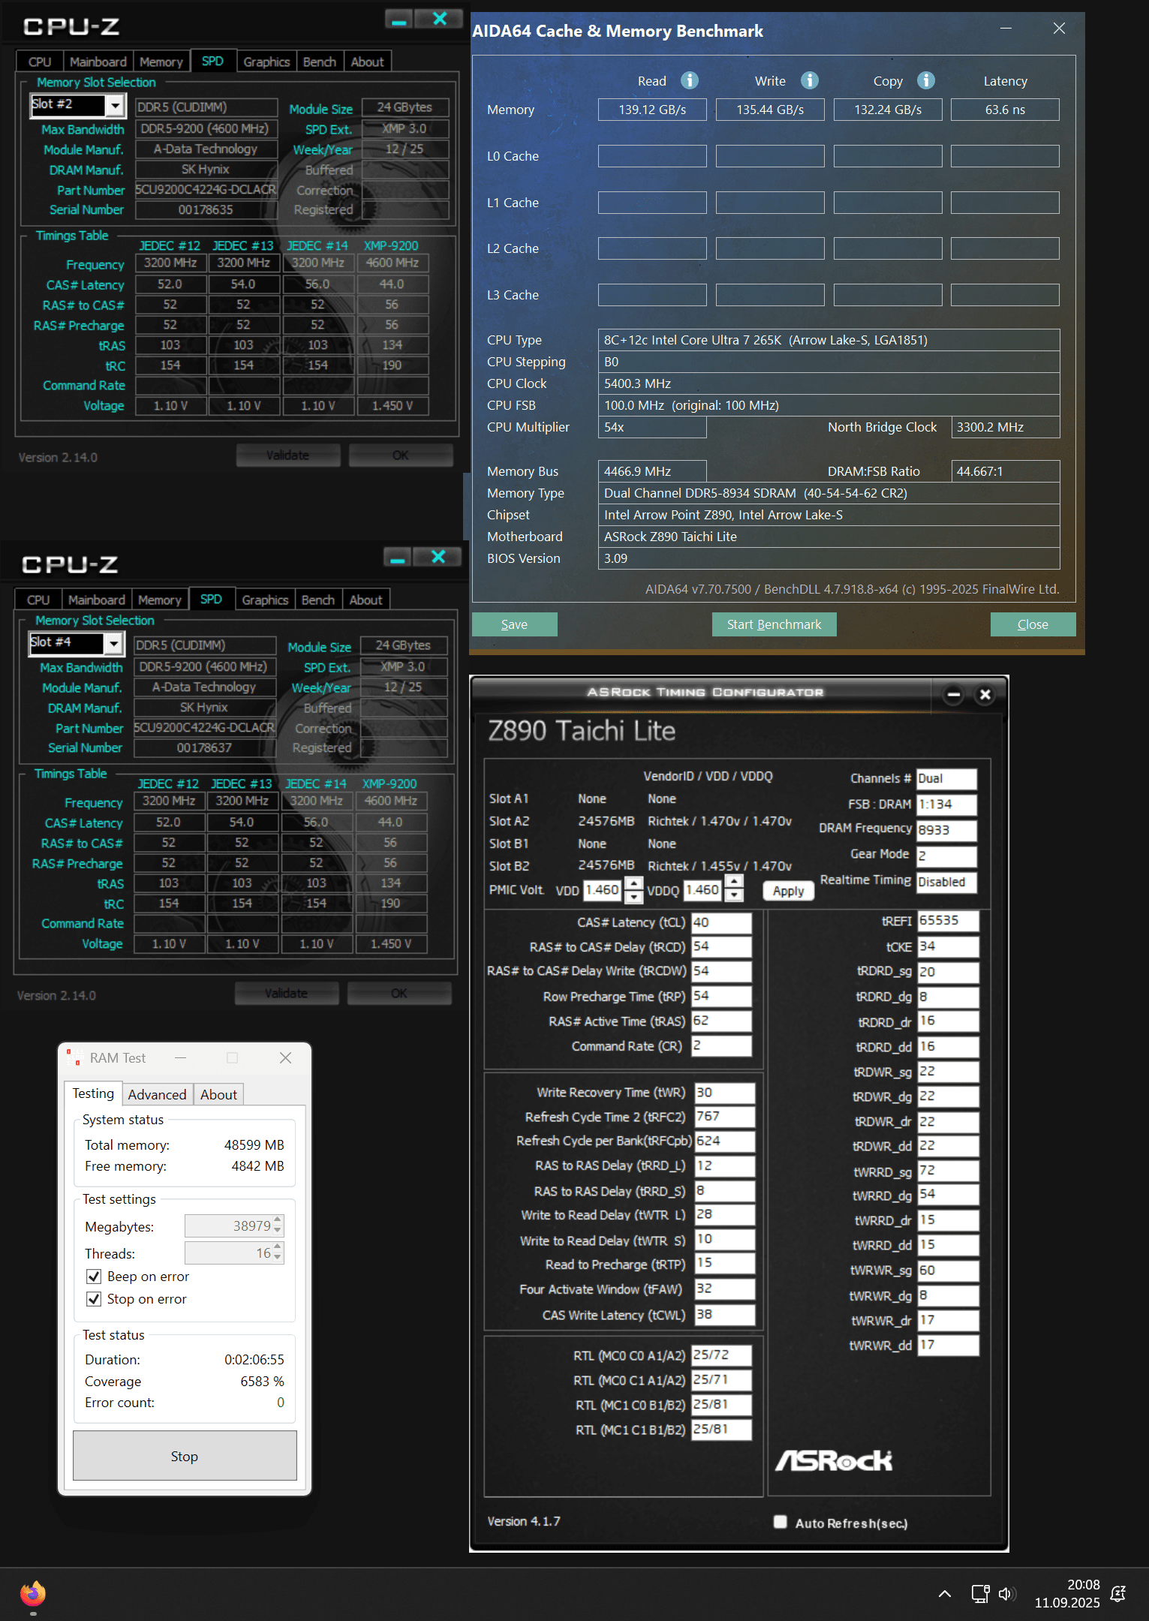
Task: Click the DRAM Frequency field
Action: [946, 830]
